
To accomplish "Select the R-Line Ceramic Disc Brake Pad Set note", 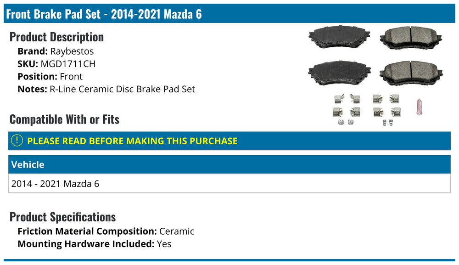I will 123,89.
